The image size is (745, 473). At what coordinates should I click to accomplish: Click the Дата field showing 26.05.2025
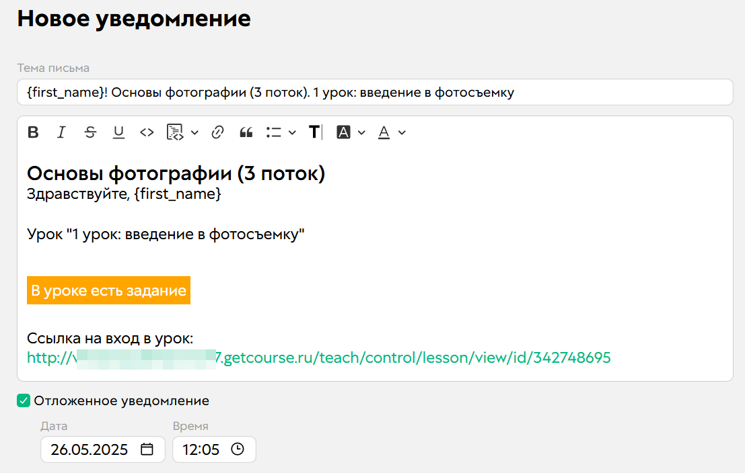click(102, 449)
